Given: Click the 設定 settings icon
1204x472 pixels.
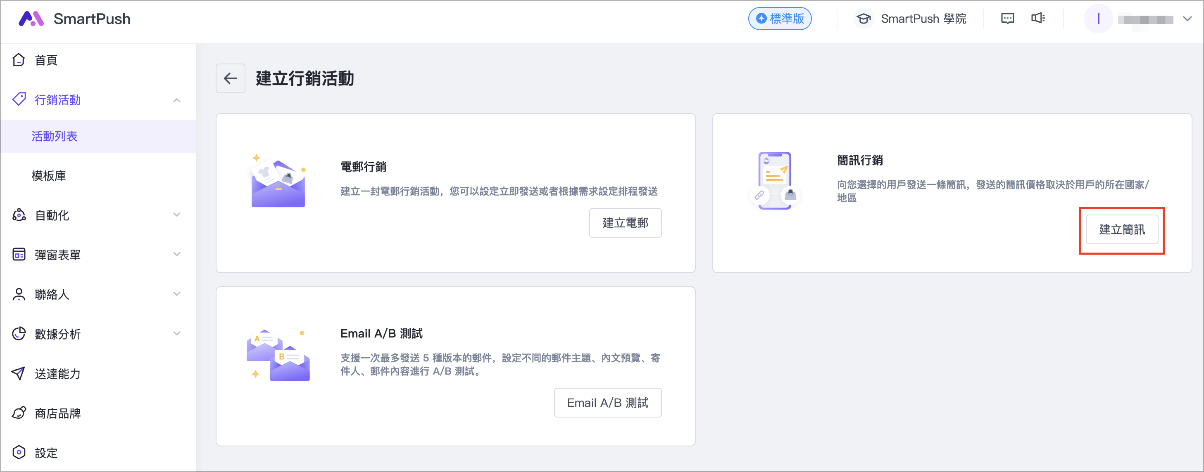Looking at the screenshot, I should tap(19, 452).
